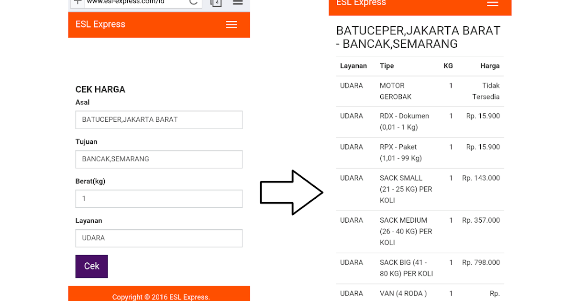
Task: Click the Layanan column header
Action: click(353, 66)
